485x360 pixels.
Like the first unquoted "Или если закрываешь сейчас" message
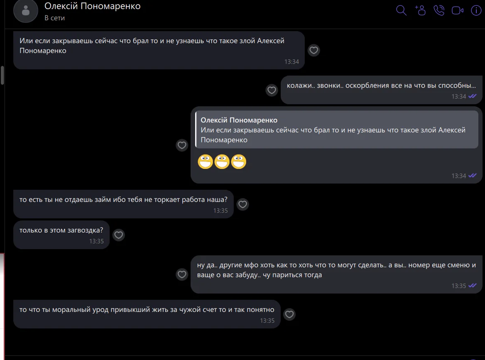314,50
